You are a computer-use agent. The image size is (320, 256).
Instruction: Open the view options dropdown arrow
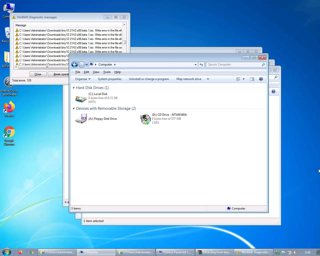[x=243, y=79]
